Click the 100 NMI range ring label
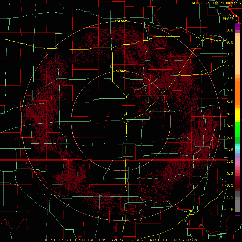Screen dimensions: 242x242 121,21
